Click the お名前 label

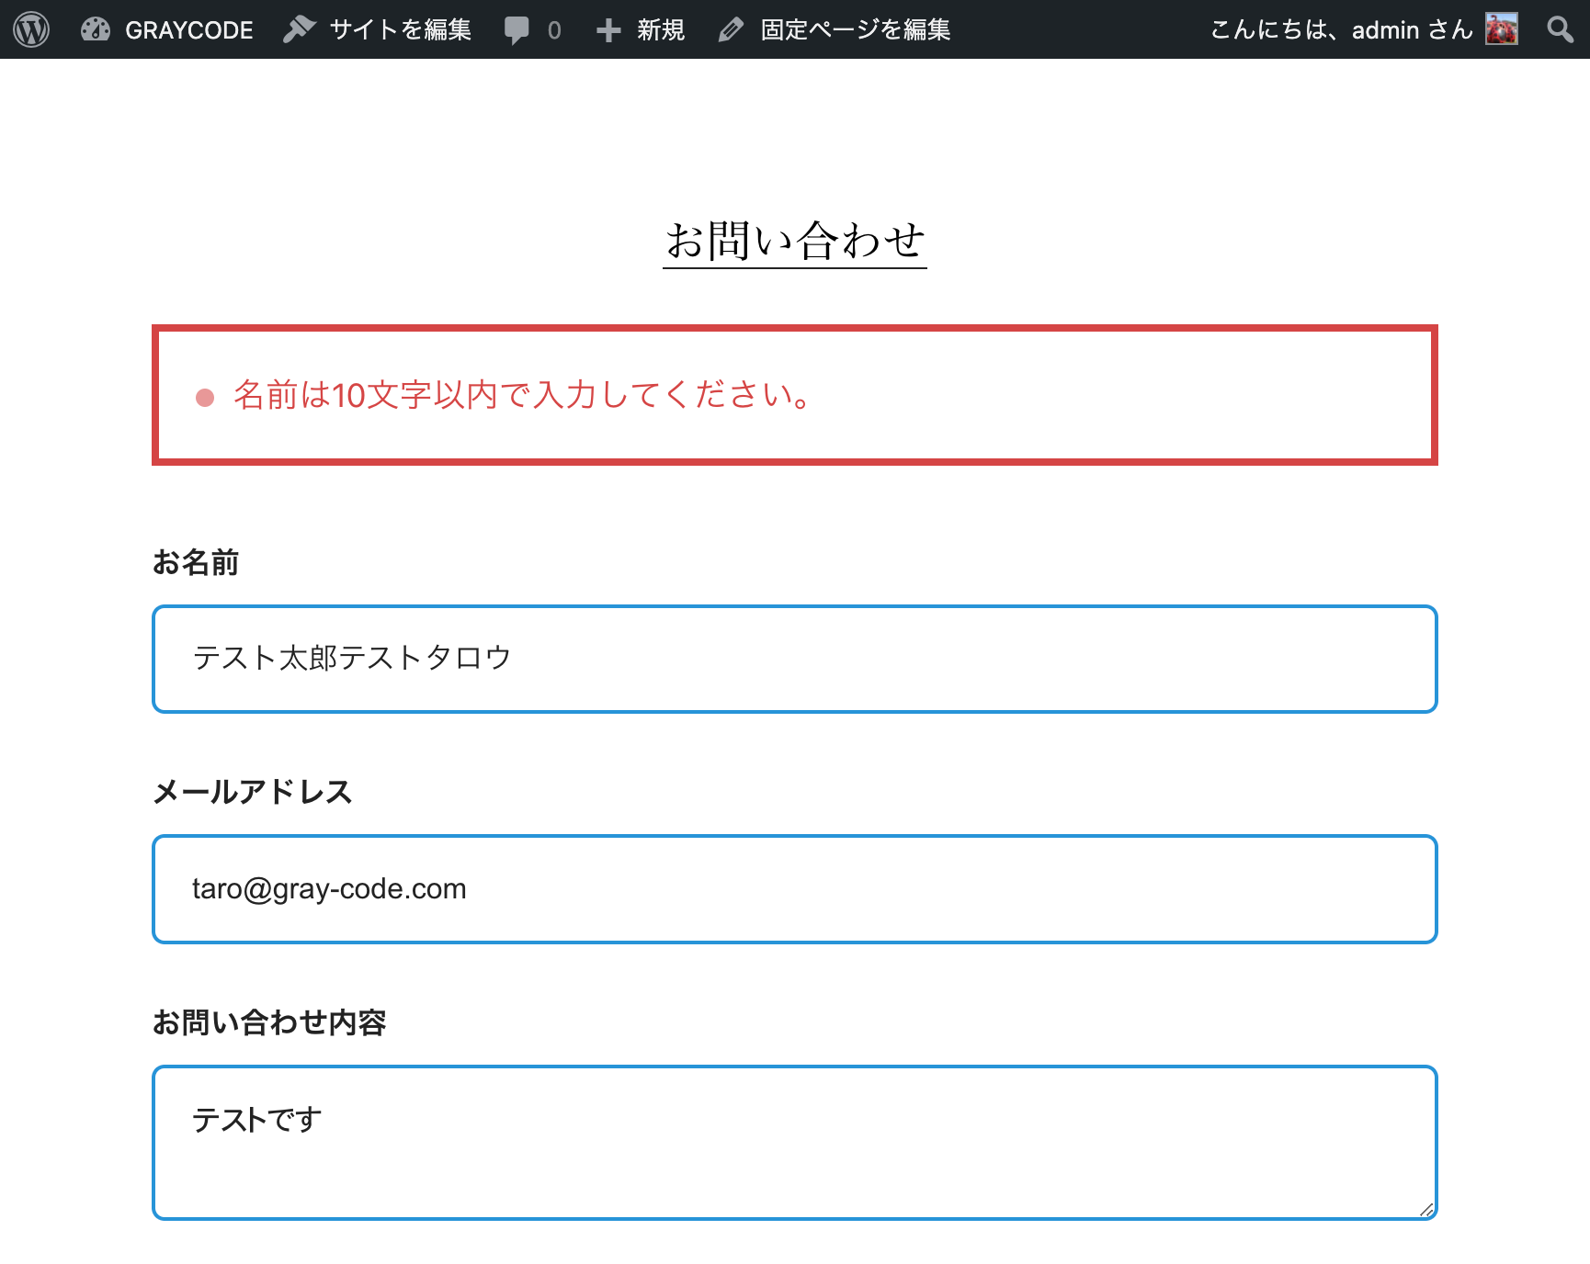click(x=196, y=562)
